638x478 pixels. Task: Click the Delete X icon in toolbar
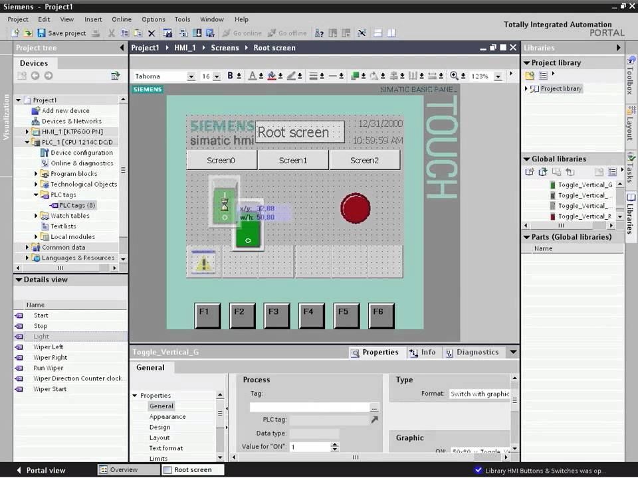pyautogui.click(x=152, y=33)
